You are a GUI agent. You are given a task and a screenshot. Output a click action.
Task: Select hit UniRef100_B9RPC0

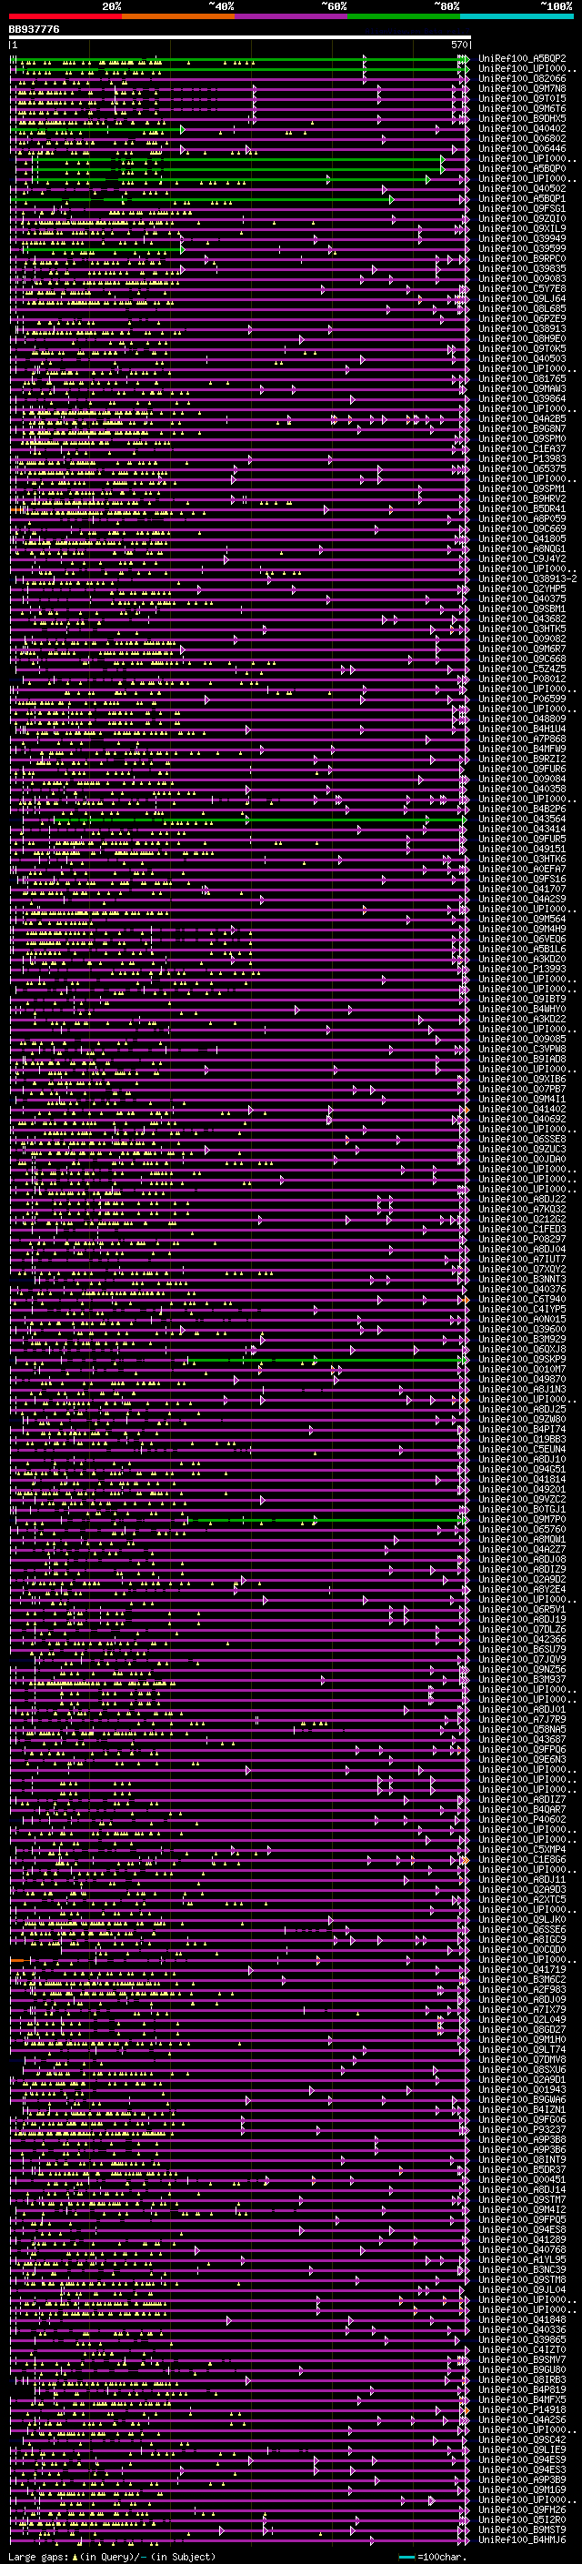(522, 259)
